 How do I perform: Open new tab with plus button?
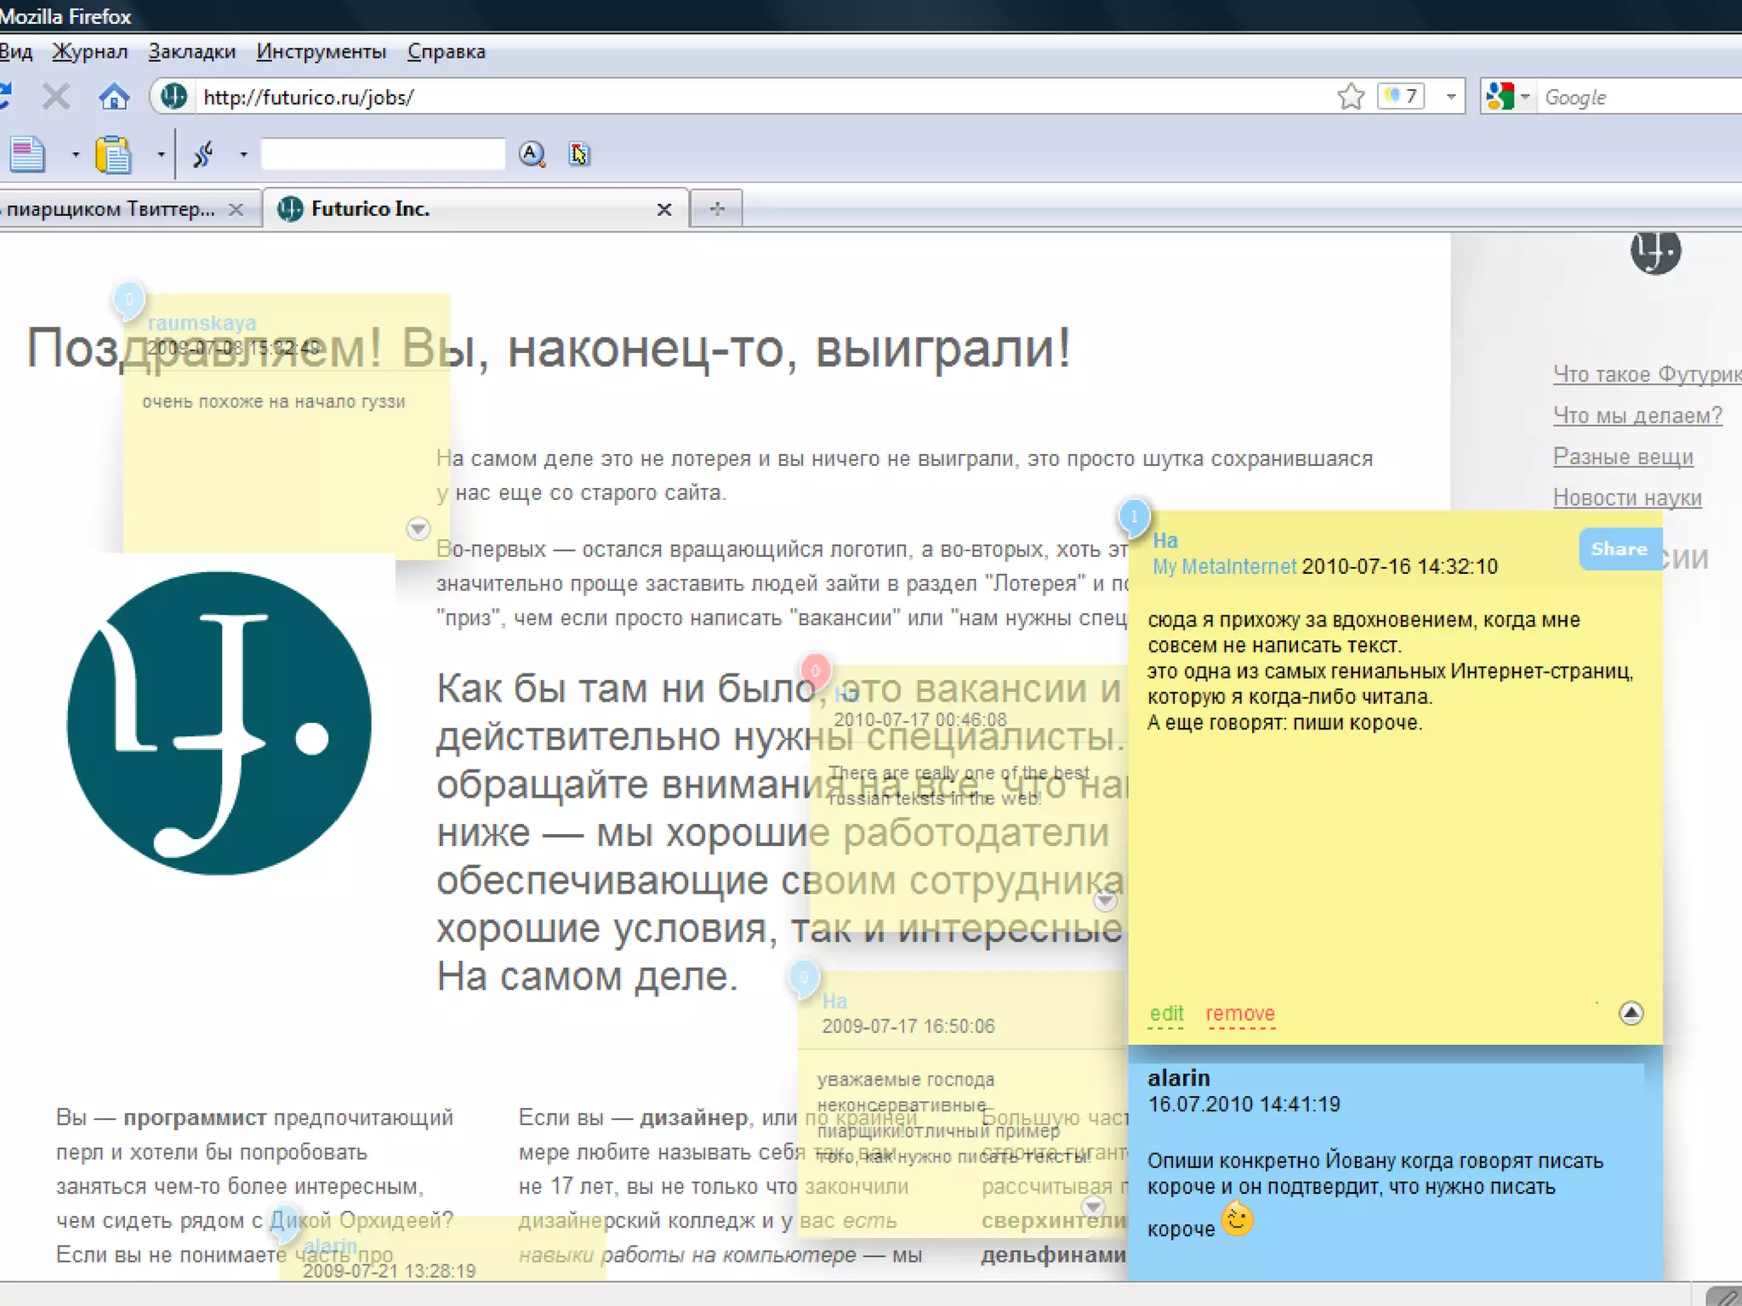[716, 209]
